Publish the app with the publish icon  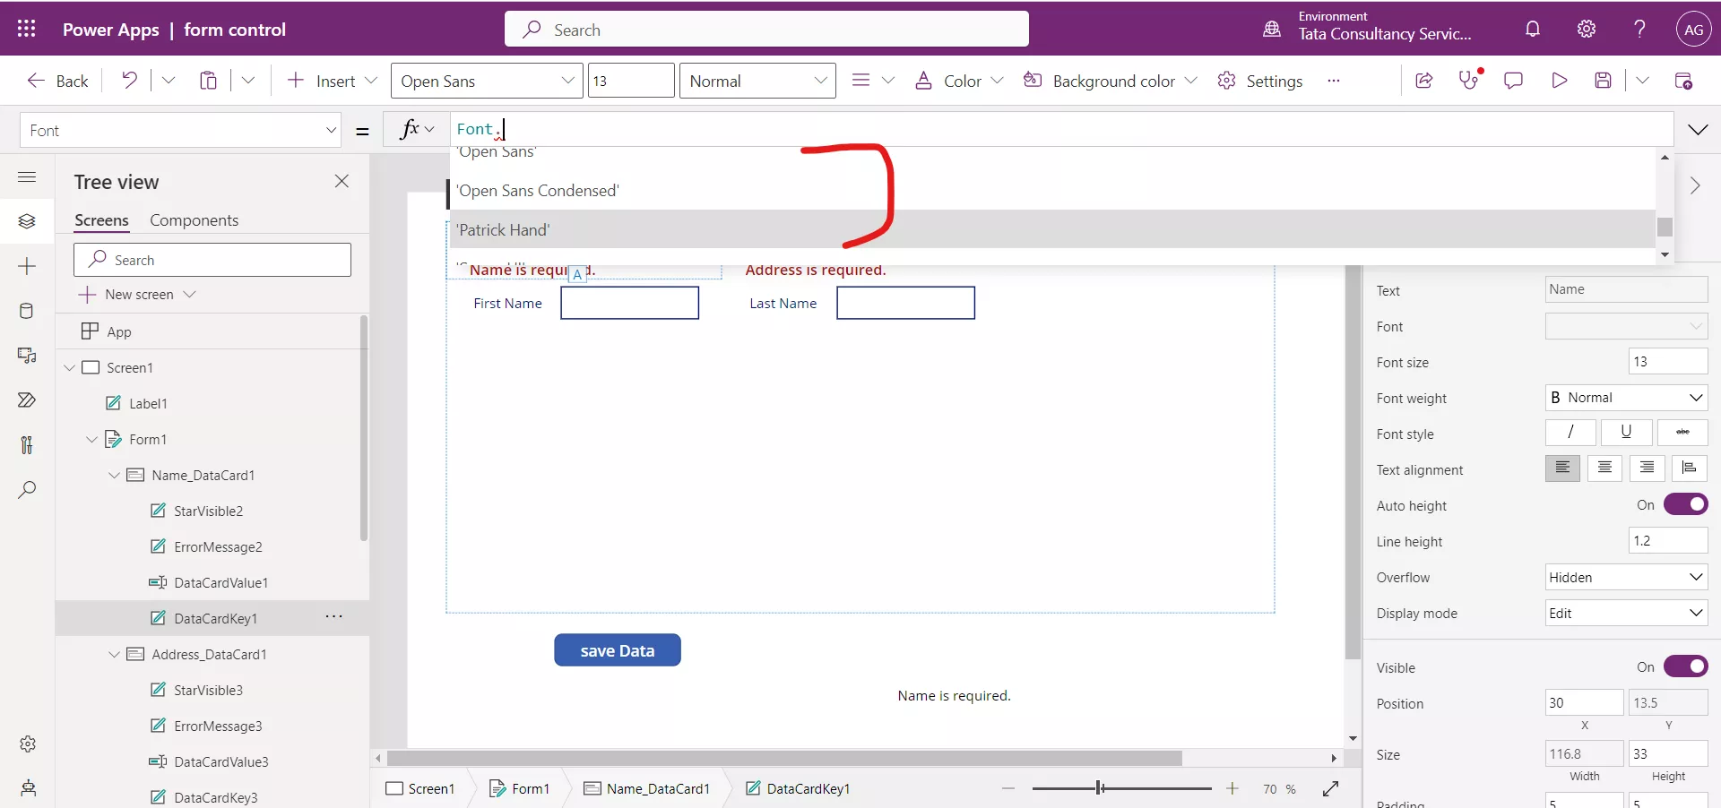pos(1685,80)
